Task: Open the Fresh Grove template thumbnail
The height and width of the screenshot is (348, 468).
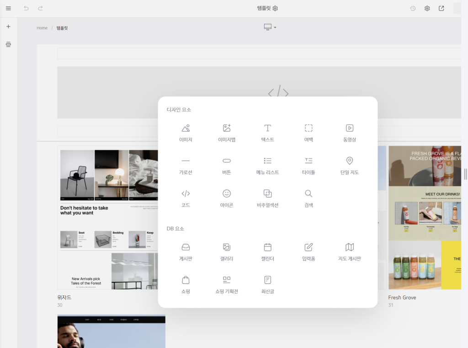Action: pyautogui.click(x=425, y=218)
